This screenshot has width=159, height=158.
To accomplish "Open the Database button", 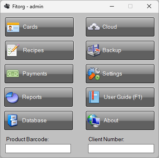I will [x=39, y=121].
